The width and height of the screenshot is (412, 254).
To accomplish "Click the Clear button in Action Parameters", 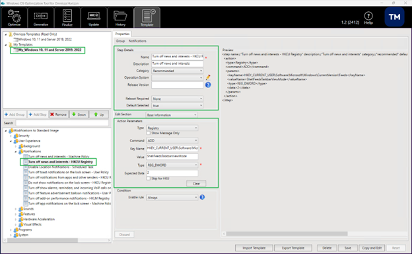I will [x=196, y=183].
